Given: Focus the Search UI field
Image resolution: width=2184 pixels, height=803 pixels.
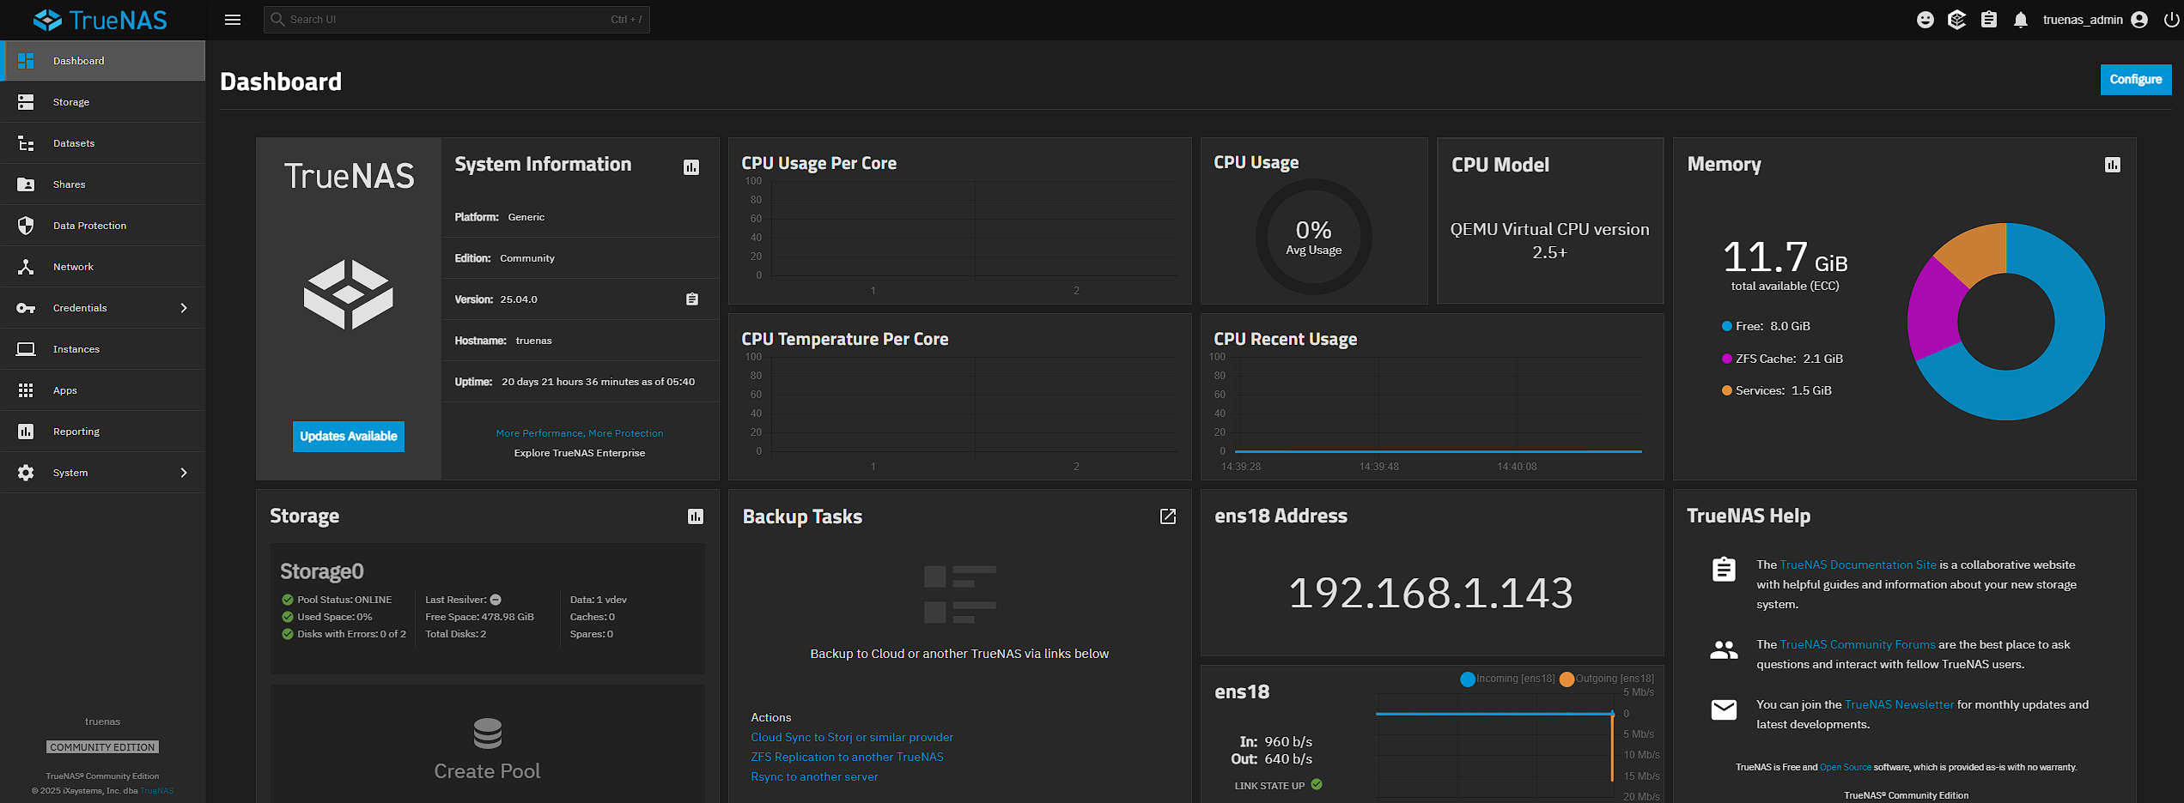Looking at the screenshot, I should 457,20.
